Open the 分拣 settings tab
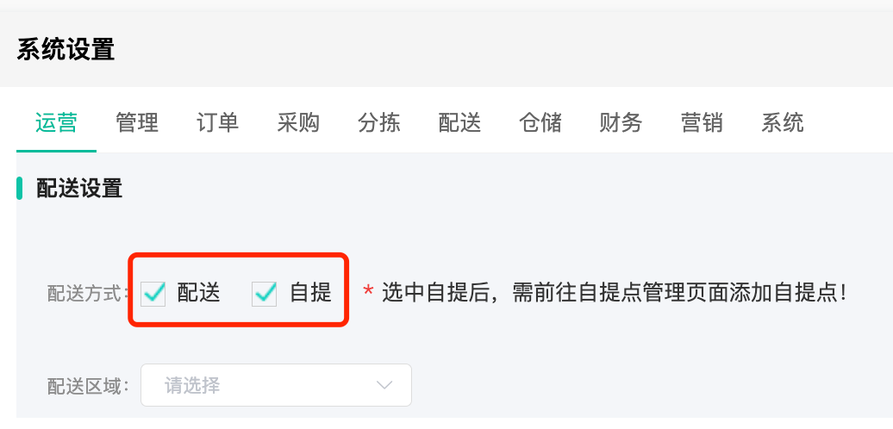This screenshot has height=429, width=893. tap(378, 122)
